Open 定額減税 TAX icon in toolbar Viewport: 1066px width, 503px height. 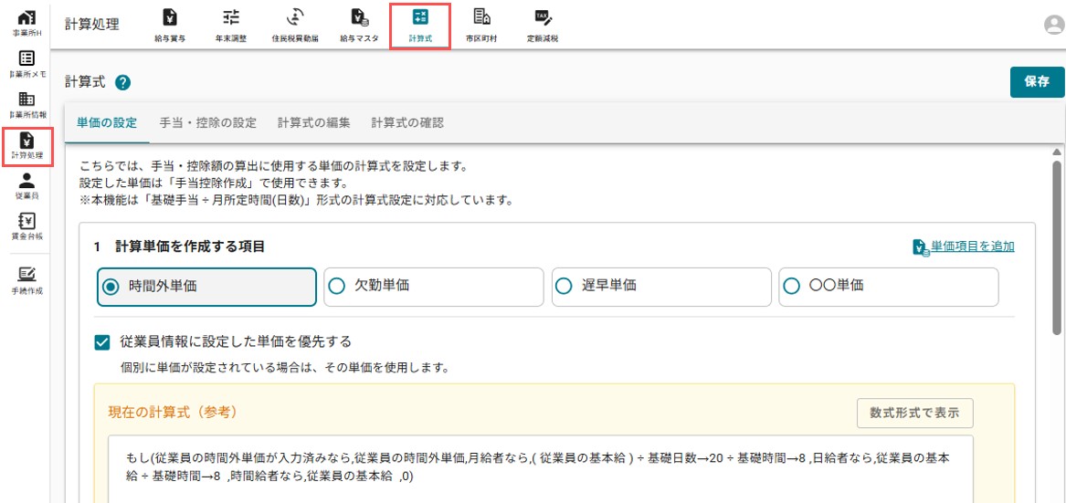coord(543,26)
